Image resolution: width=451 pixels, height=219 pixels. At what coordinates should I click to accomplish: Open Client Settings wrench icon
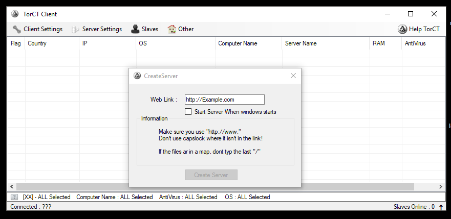click(x=17, y=29)
